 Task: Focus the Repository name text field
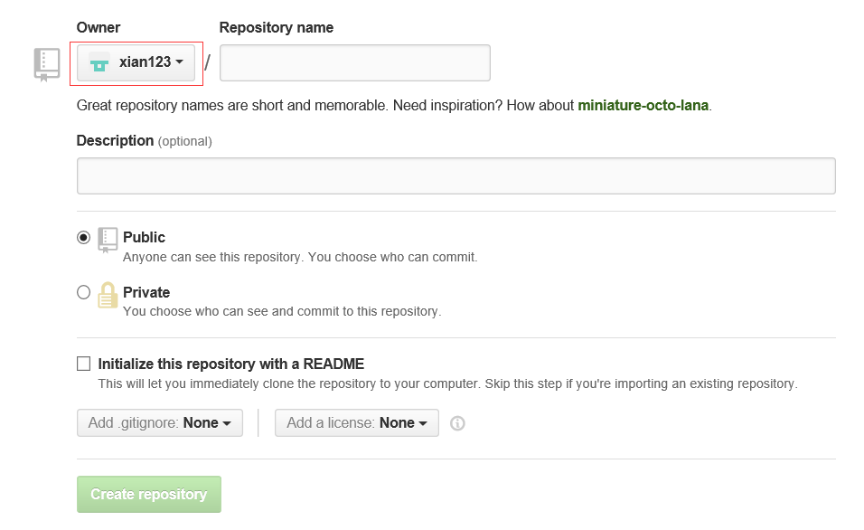[354, 63]
